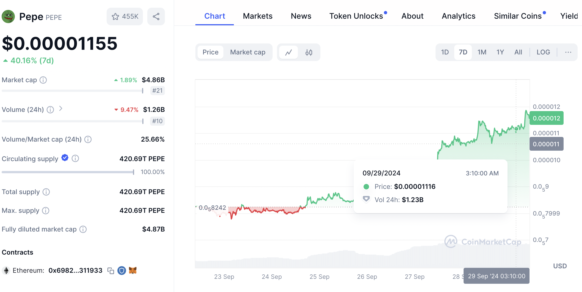Set chart range to 1Y

[500, 52]
